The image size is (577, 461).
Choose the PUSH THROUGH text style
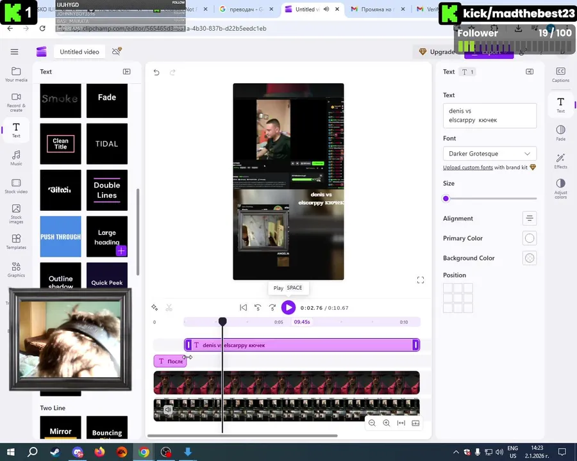(x=60, y=236)
